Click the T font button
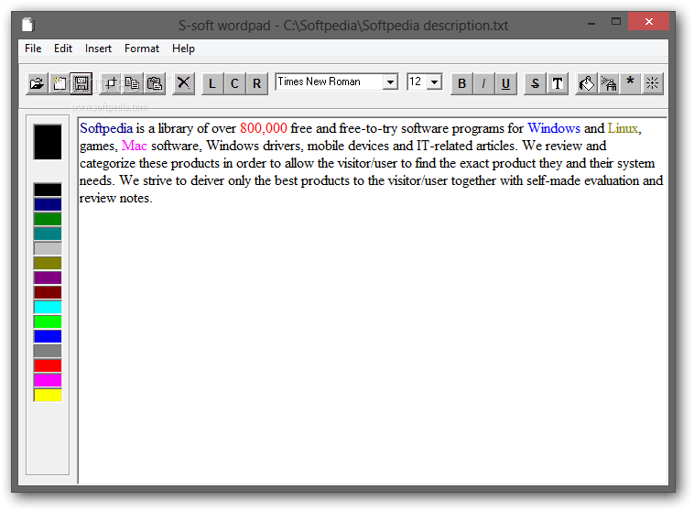Viewport: 694px width, 511px height. (x=558, y=83)
